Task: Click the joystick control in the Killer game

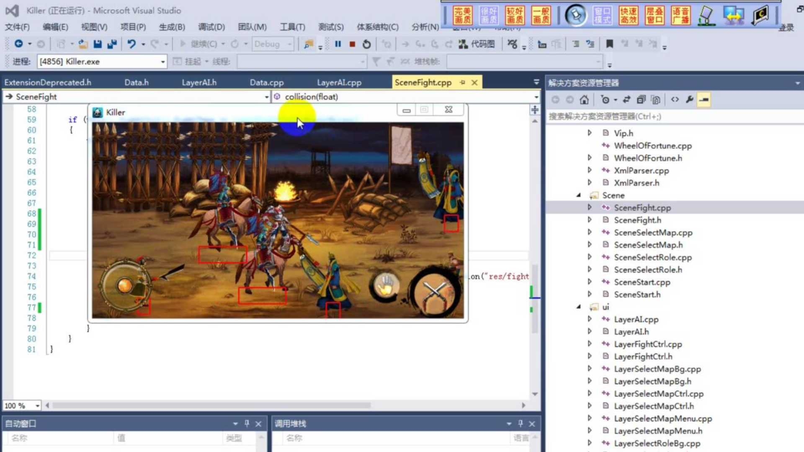Action: click(125, 285)
